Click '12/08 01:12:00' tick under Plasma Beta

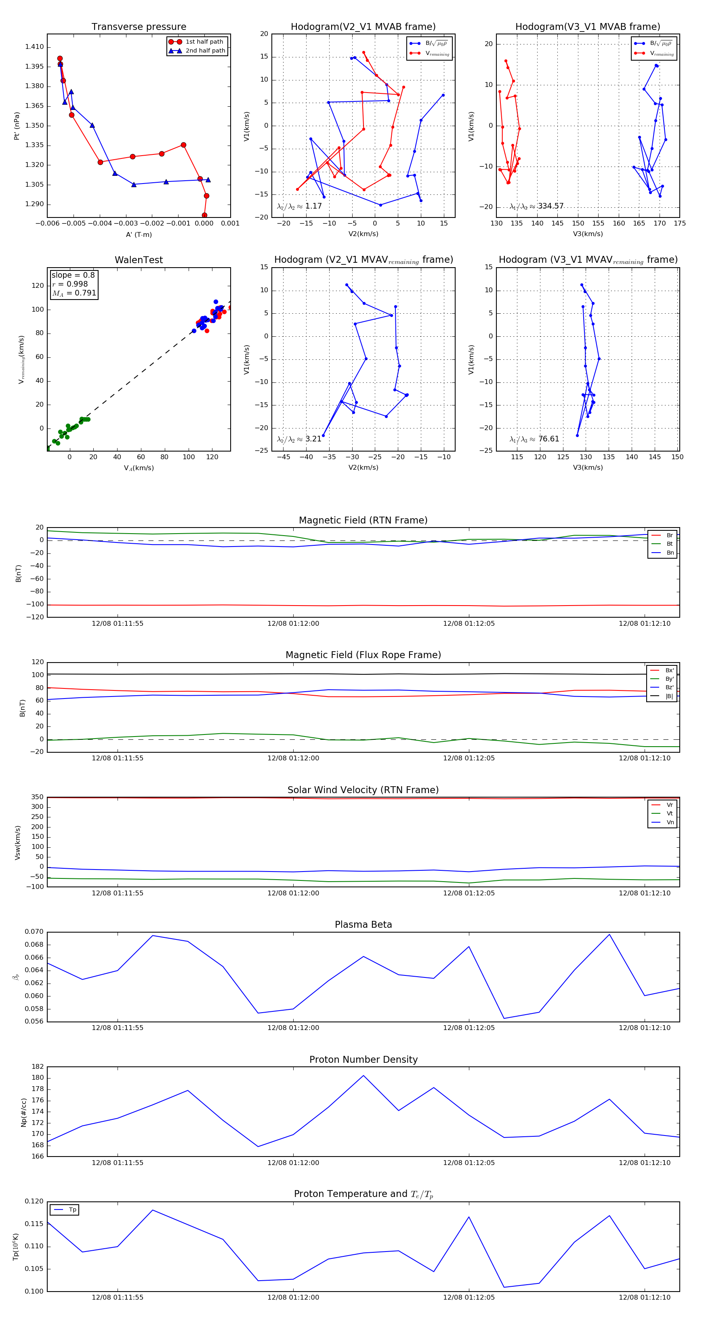(293, 1028)
